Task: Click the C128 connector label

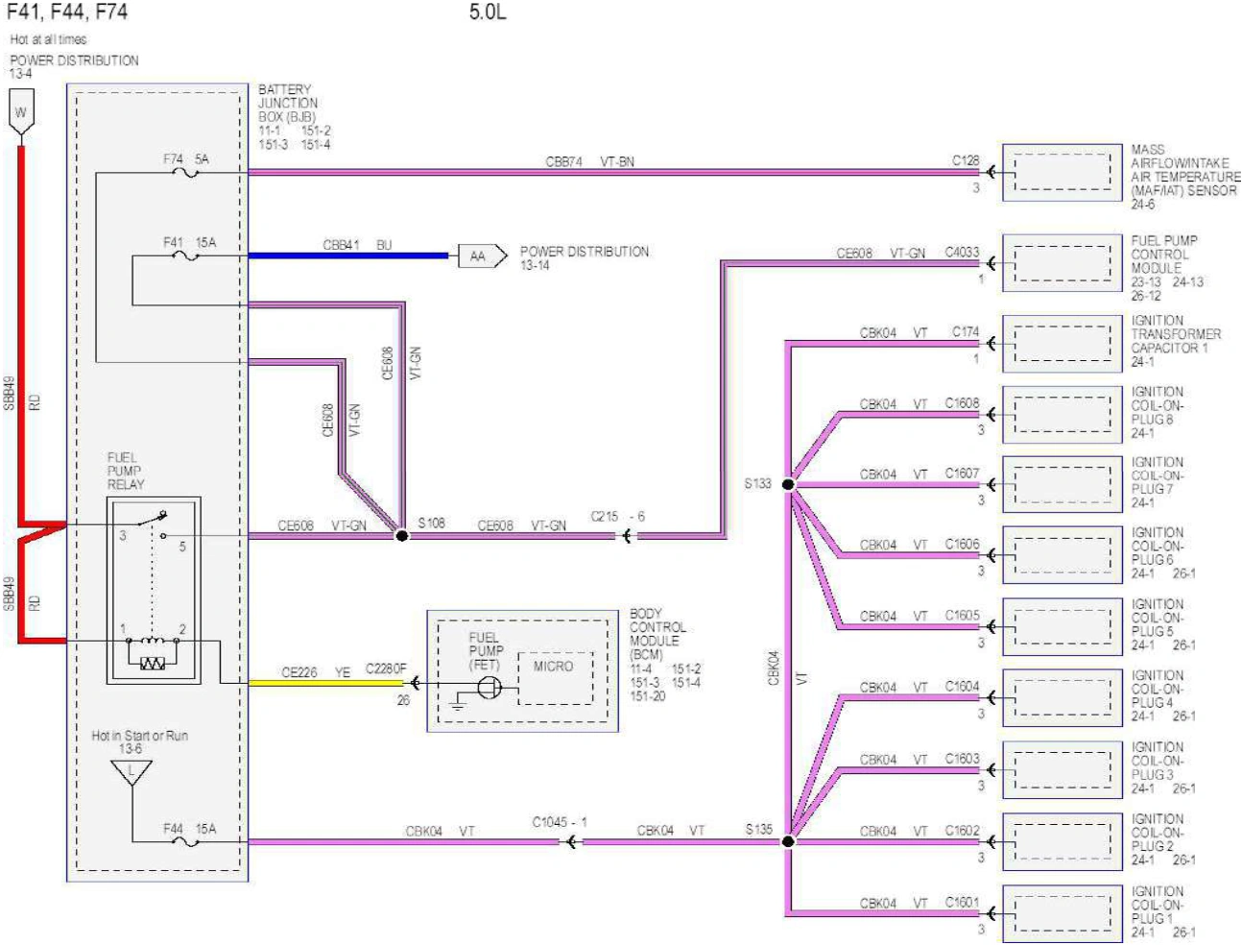Action: (x=966, y=160)
